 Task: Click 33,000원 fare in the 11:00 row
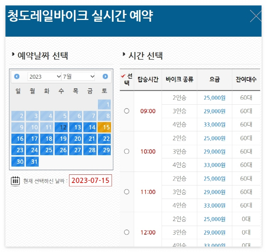coord(215,205)
